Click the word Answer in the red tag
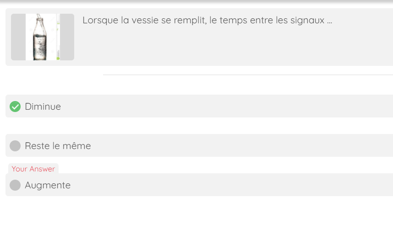Viewport: 393px width, 251px height. (x=43, y=169)
